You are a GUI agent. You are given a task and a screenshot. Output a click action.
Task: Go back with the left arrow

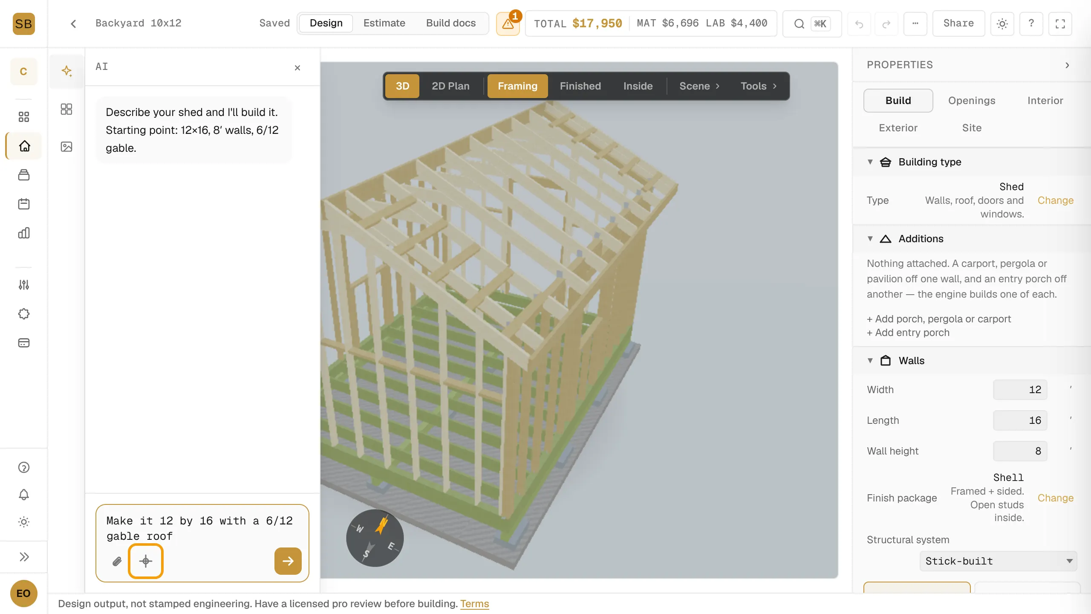[x=73, y=23]
